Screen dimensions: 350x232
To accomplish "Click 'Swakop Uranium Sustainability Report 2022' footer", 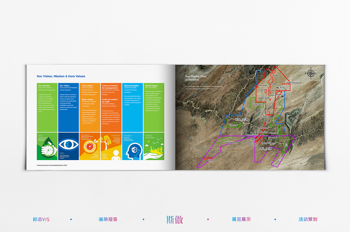I will [52, 165].
